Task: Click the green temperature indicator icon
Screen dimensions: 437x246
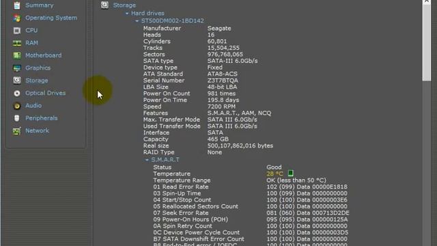Action: point(290,174)
